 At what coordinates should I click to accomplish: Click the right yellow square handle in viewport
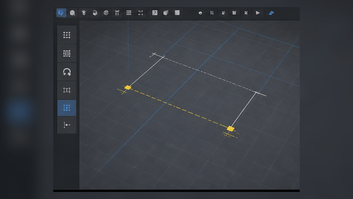pyautogui.click(x=231, y=129)
